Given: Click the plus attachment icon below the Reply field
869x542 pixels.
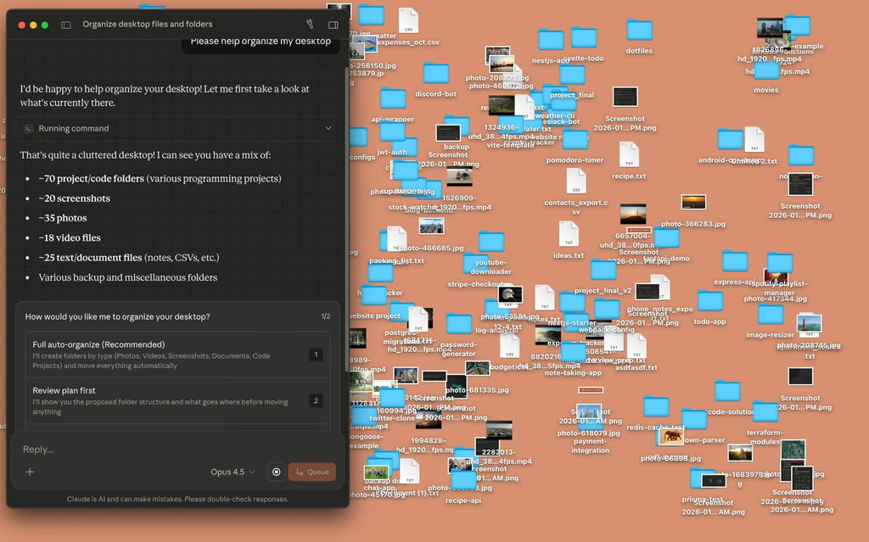Looking at the screenshot, I should 30,472.
